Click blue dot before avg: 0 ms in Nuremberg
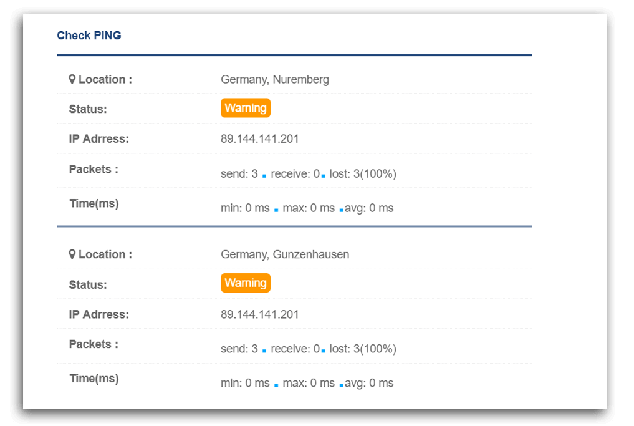 (x=341, y=210)
